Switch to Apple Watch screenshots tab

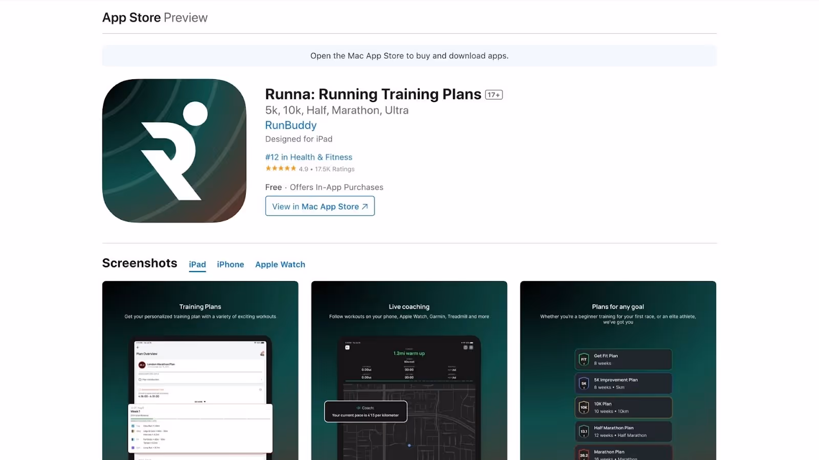click(280, 264)
